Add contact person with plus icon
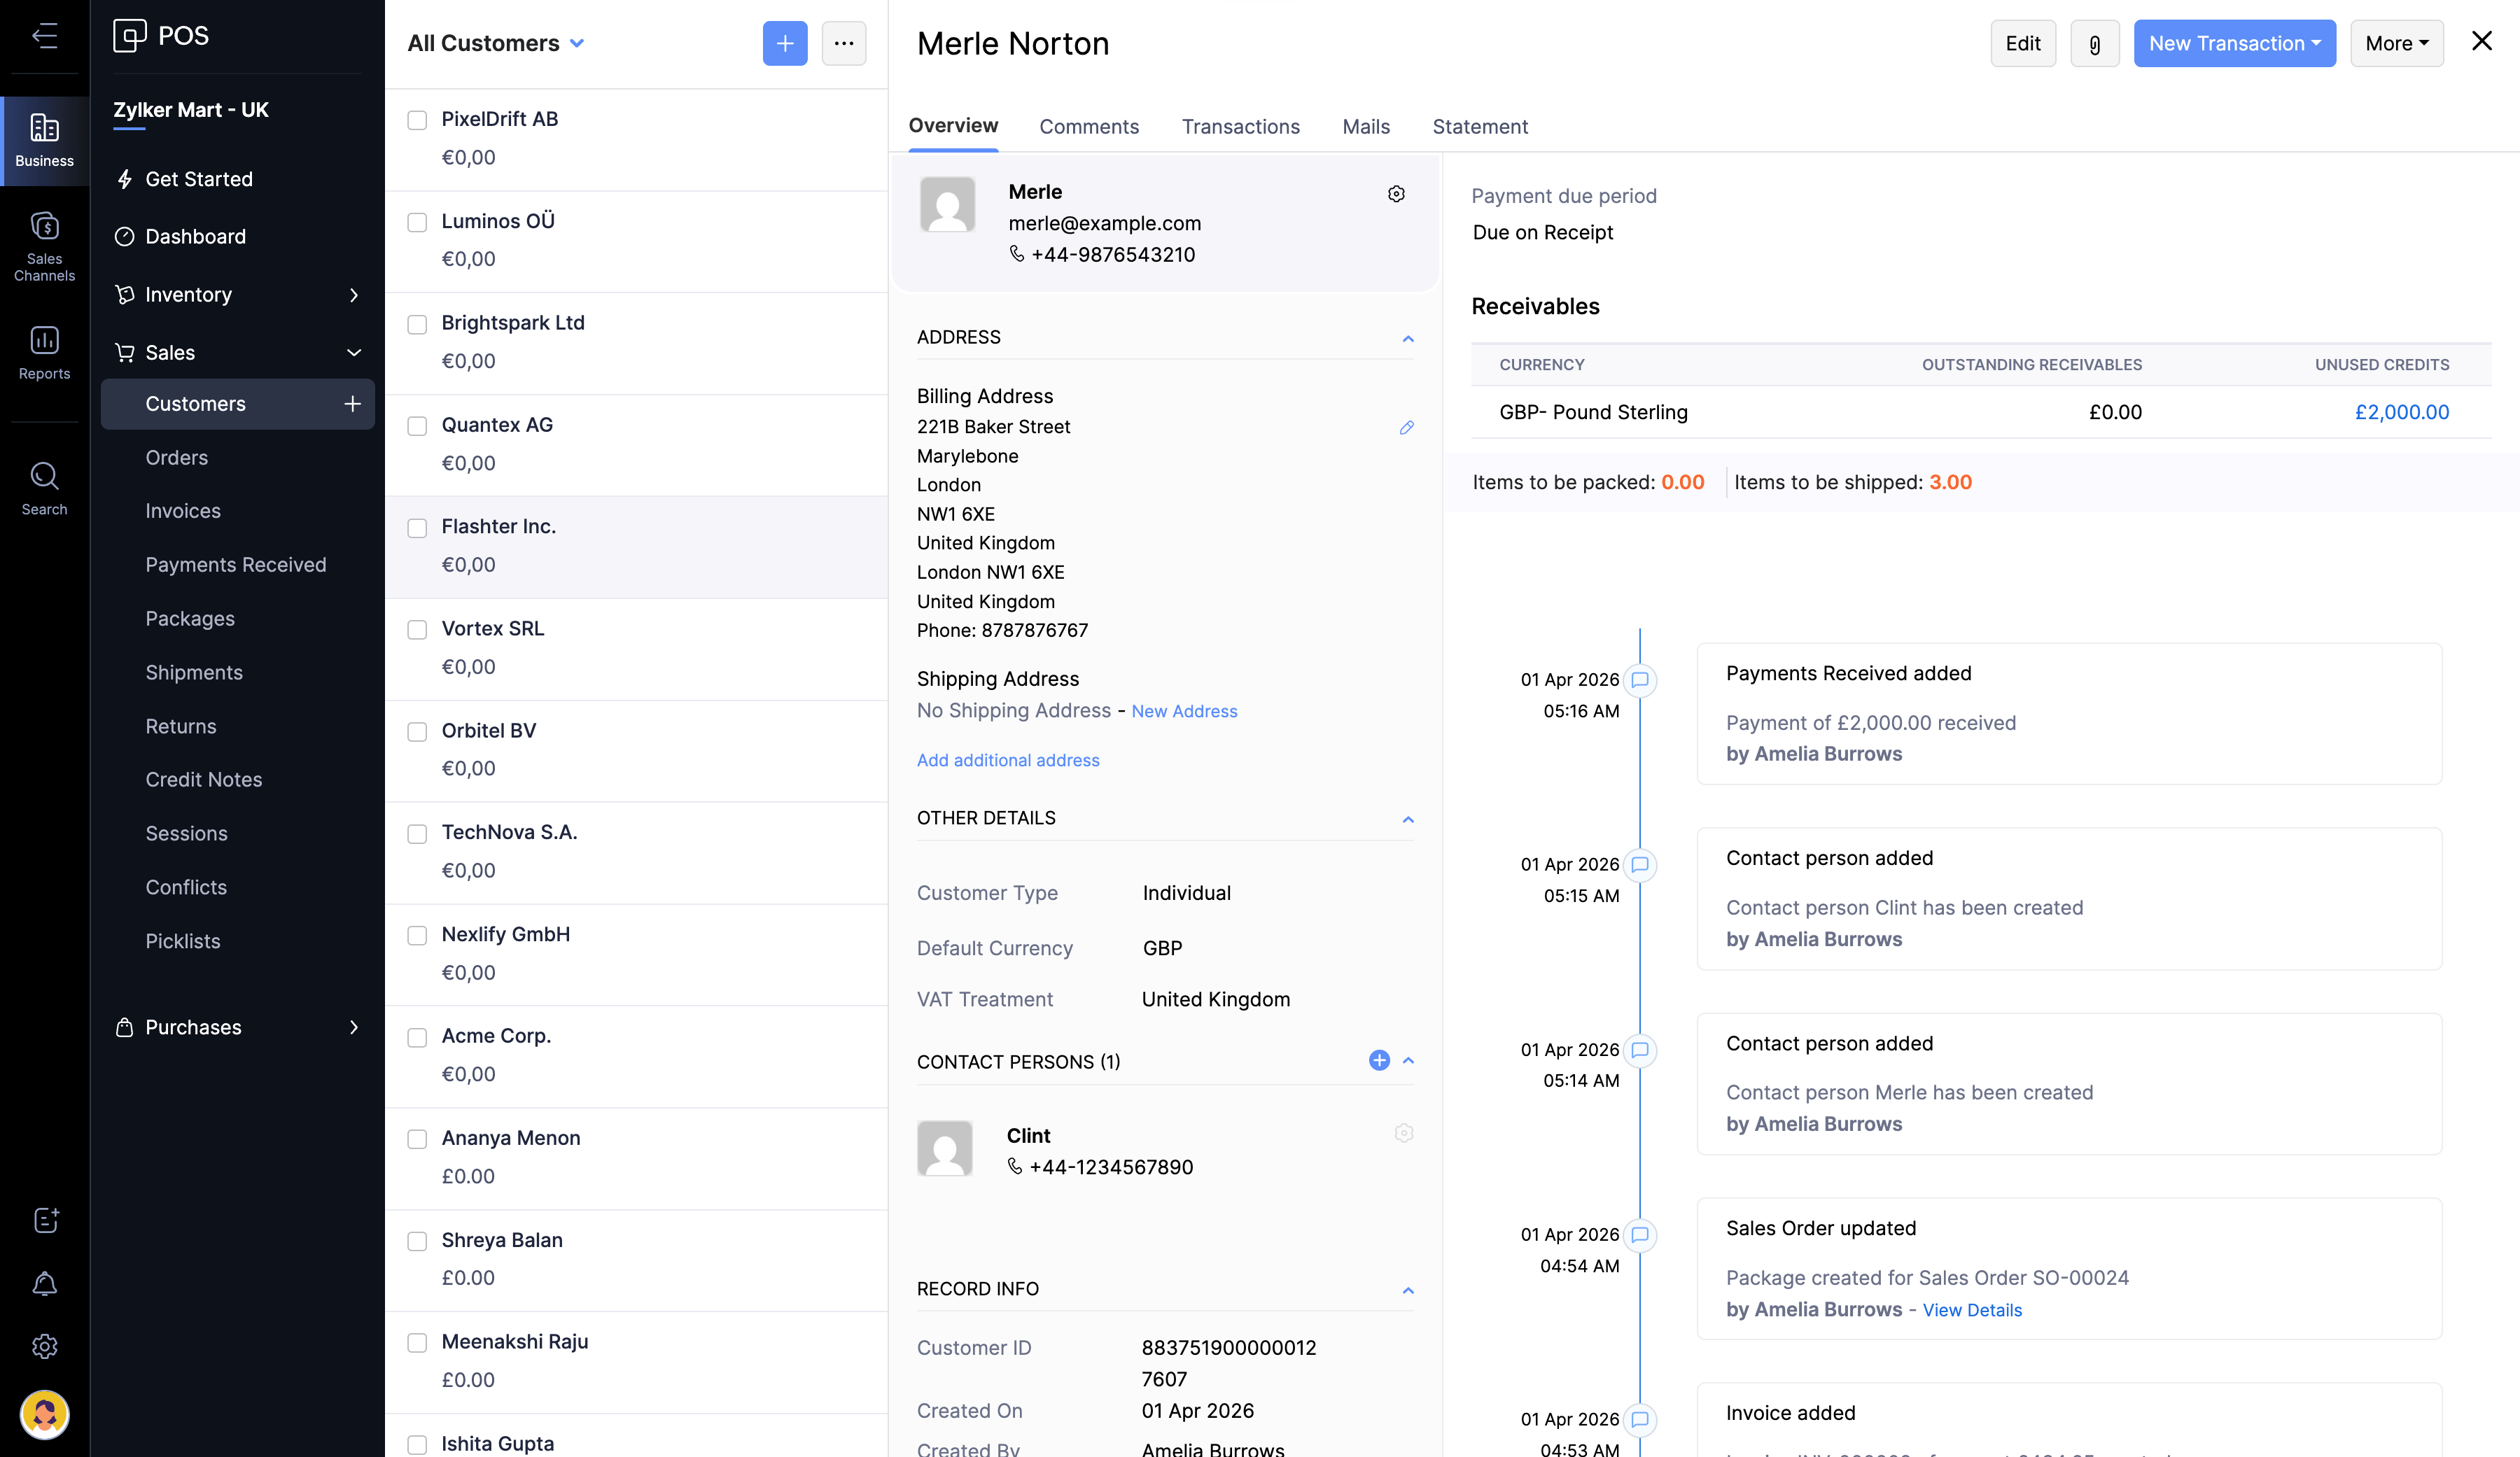The height and width of the screenshot is (1457, 2520). click(1379, 1061)
